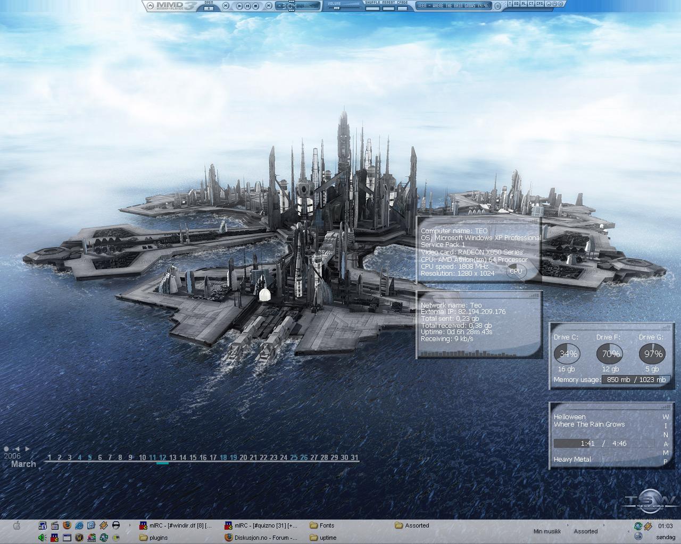Click Previous track in MMD3 player
Viewport: 681px width, 544px height.
click(x=226, y=6)
